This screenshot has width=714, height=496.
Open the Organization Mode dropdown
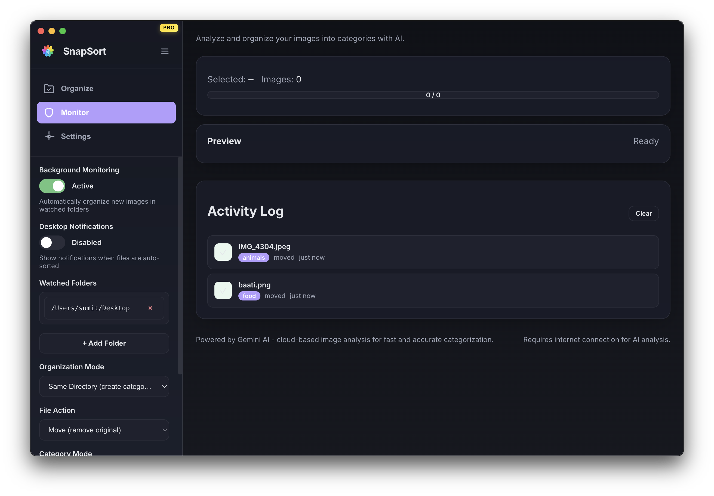click(104, 386)
